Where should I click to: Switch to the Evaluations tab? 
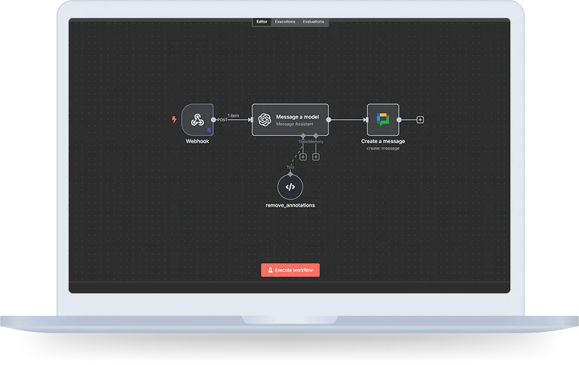coord(313,22)
